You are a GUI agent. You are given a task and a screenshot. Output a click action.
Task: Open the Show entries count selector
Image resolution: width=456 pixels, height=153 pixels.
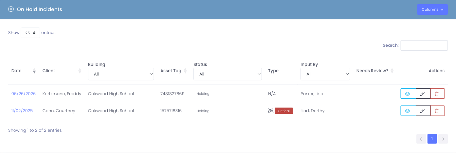click(30, 33)
